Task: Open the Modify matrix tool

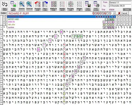Action: tap(13, 6)
